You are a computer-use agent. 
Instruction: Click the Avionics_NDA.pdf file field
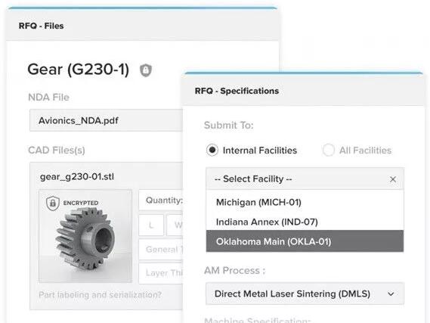pos(106,120)
